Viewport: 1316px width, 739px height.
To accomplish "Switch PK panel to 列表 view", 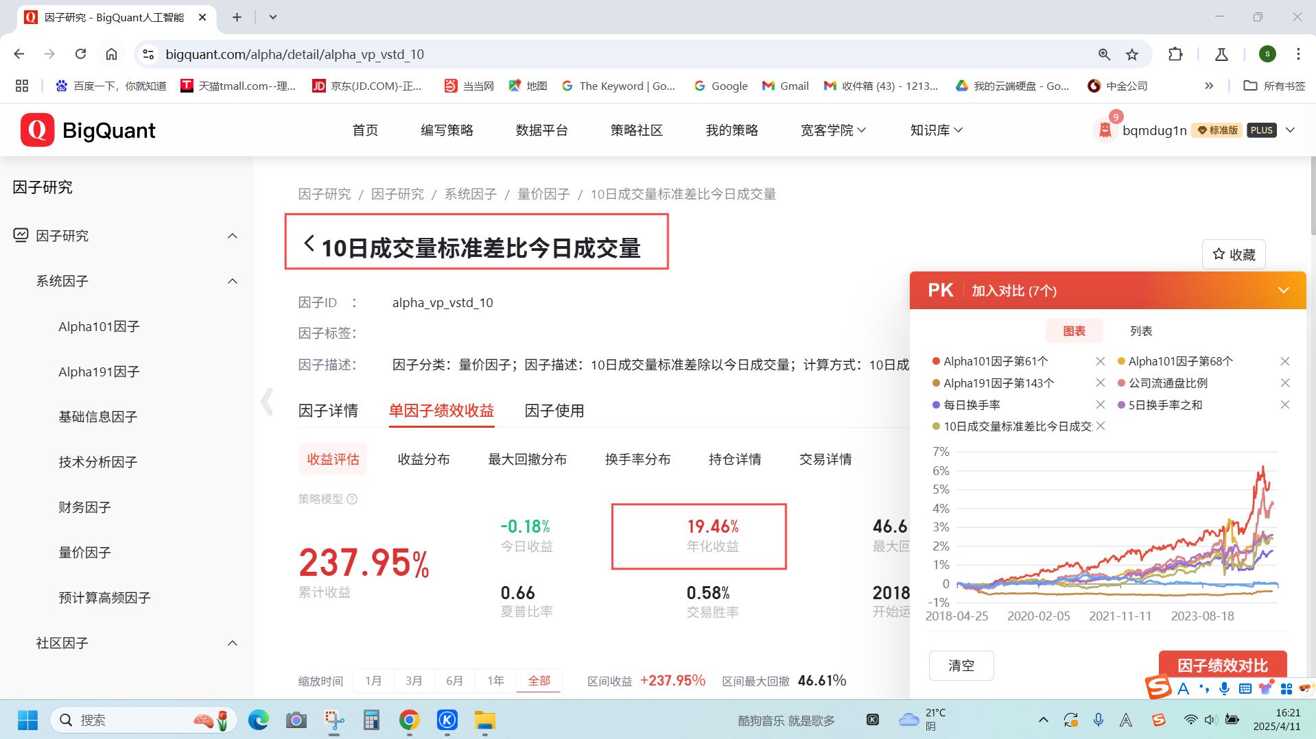I will (x=1140, y=331).
